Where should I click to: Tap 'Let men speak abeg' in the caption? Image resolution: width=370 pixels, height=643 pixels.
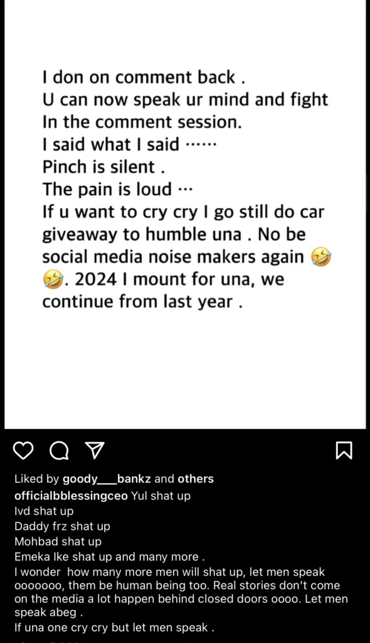coord(50,612)
